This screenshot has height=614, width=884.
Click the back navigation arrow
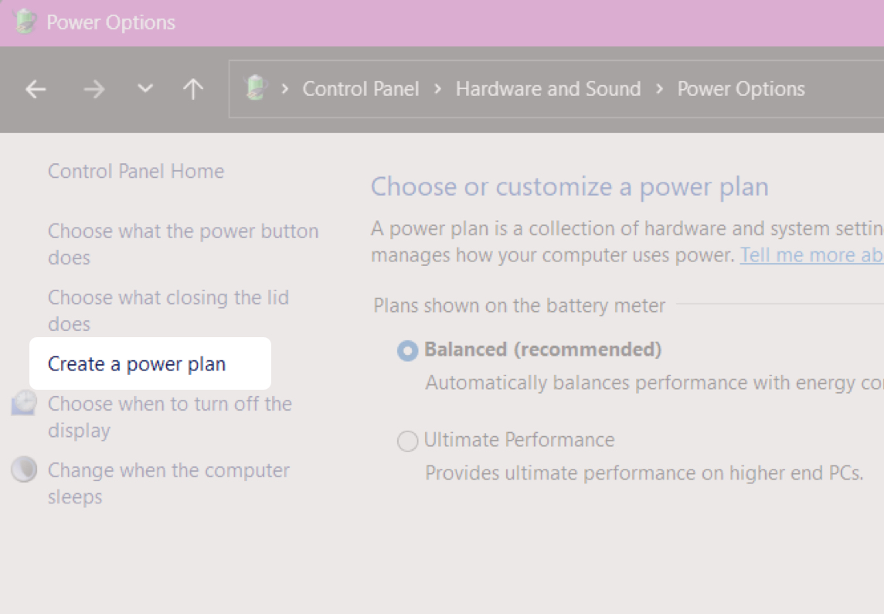(36, 89)
